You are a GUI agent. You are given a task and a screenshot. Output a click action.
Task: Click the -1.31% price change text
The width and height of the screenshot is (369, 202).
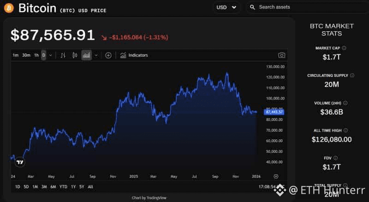pyautogui.click(x=155, y=37)
